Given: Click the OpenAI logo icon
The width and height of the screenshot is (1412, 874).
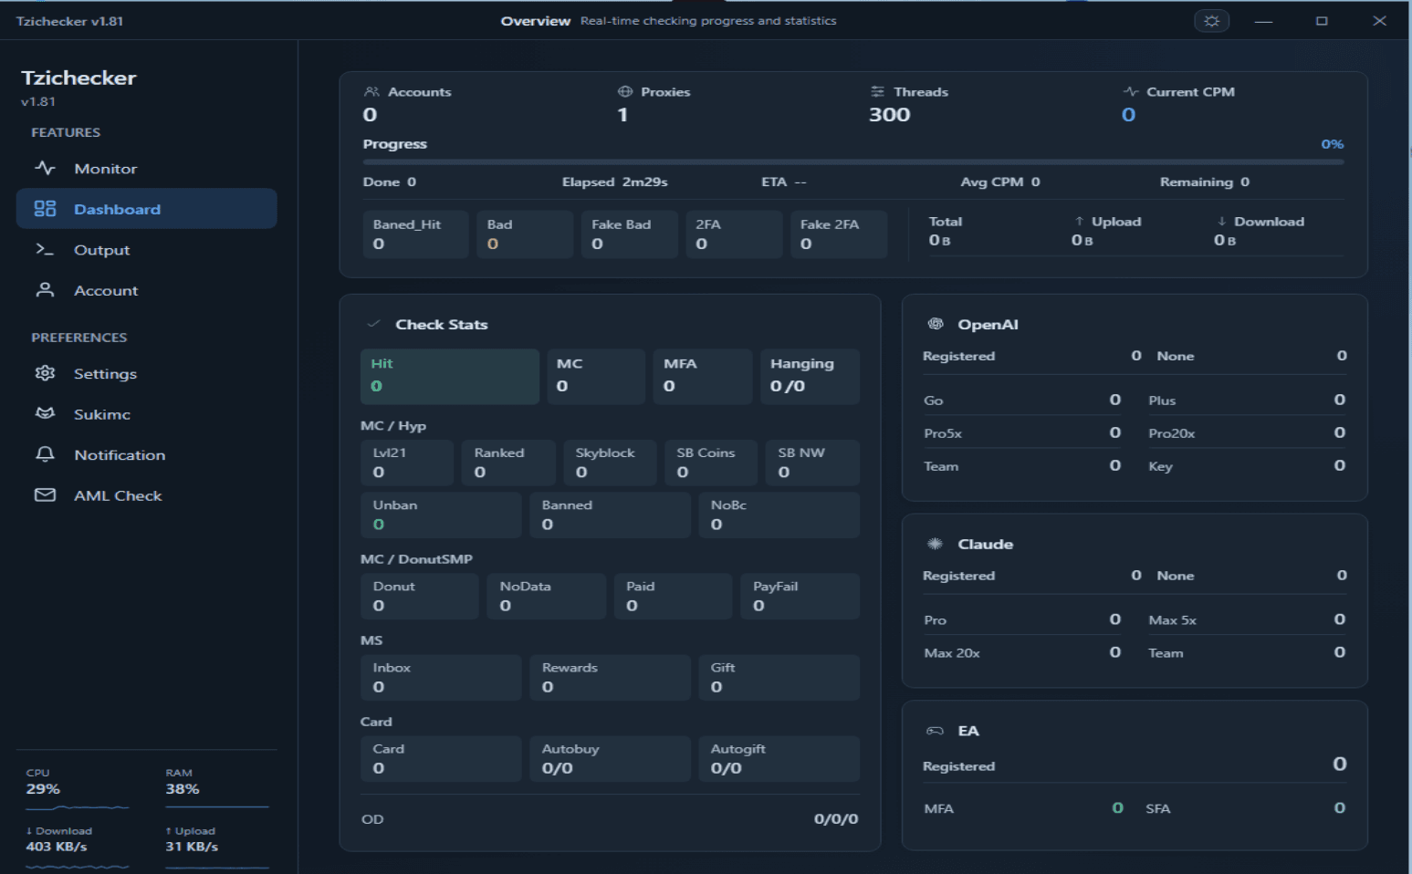Looking at the screenshot, I should click(x=936, y=324).
